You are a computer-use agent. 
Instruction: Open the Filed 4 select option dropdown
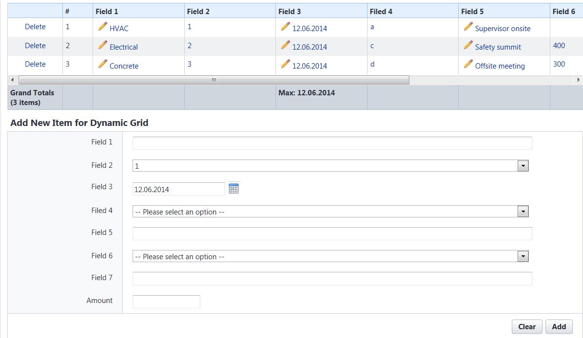[x=330, y=212]
